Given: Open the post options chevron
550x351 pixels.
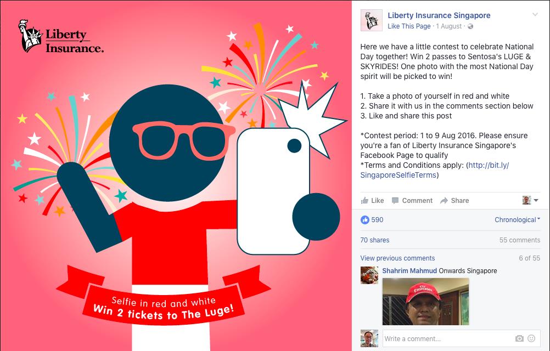Looking at the screenshot, I should [x=535, y=15].
